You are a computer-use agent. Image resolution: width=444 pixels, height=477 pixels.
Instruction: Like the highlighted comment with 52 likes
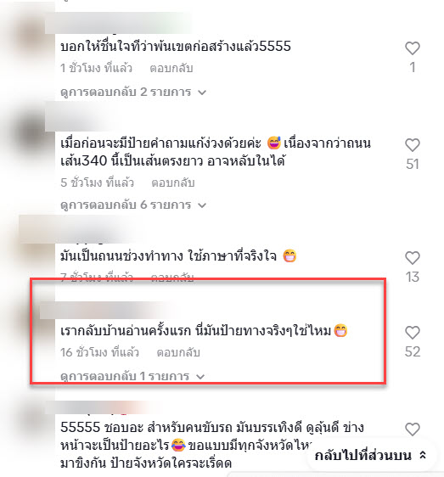click(x=413, y=332)
